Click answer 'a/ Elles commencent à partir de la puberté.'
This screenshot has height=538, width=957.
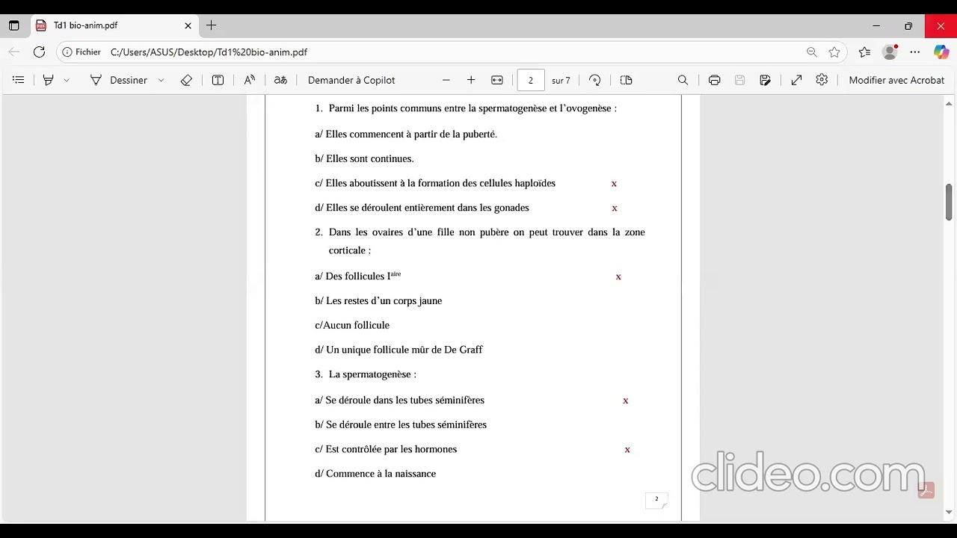point(406,134)
